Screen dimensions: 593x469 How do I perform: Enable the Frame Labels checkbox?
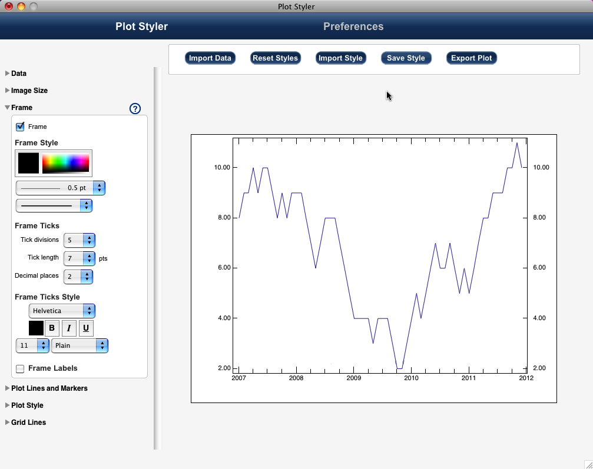click(x=20, y=369)
